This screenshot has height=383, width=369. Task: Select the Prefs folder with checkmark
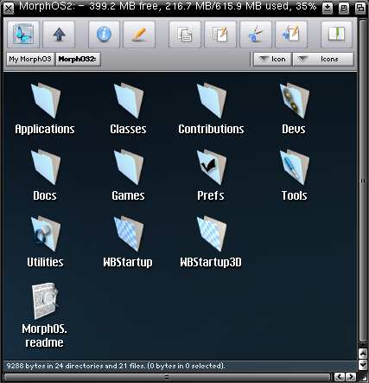212,168
